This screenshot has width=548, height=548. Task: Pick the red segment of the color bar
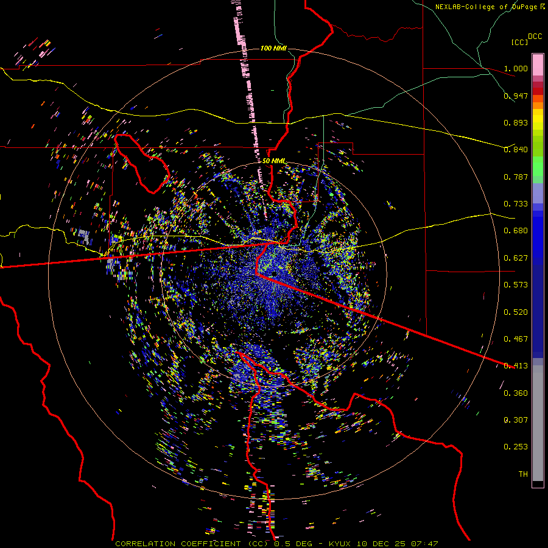click(538, 91)
